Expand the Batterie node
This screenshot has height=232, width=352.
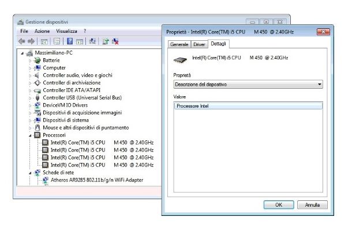point(30,60)
